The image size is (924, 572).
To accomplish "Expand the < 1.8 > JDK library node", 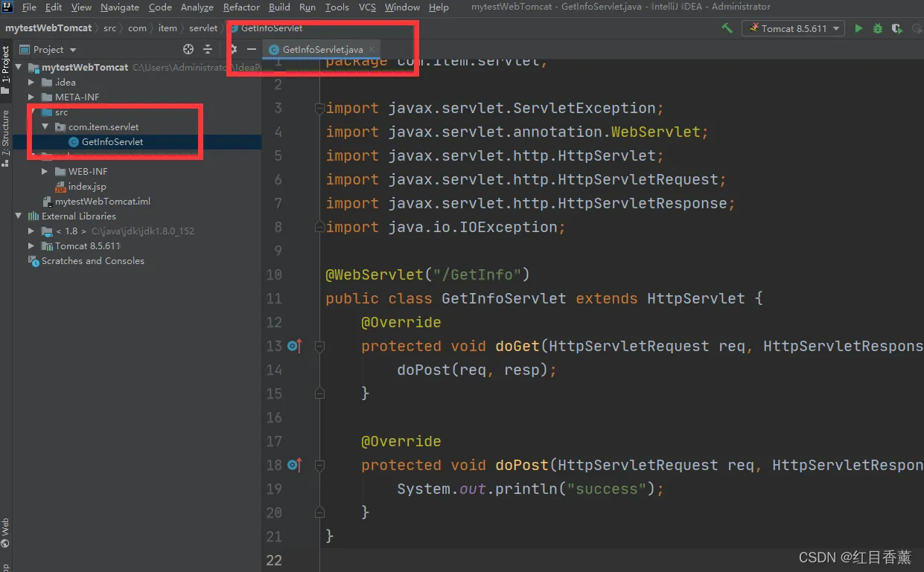I will tap(31, 231).
